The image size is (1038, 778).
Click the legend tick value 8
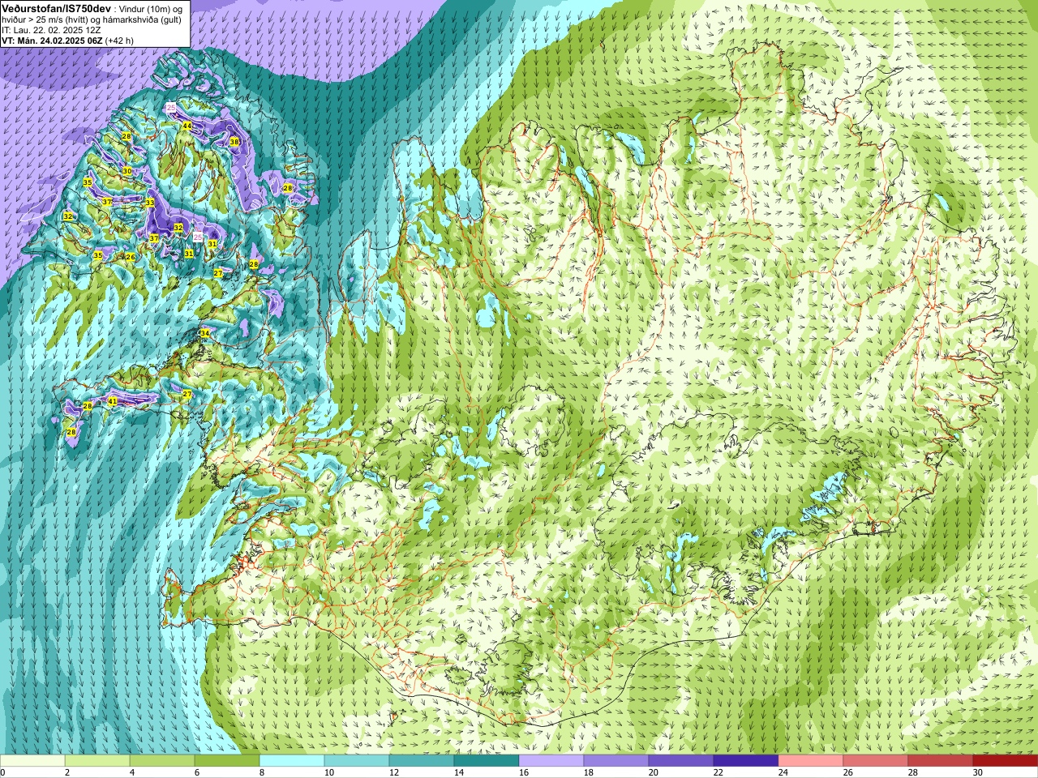coord(262,772)
